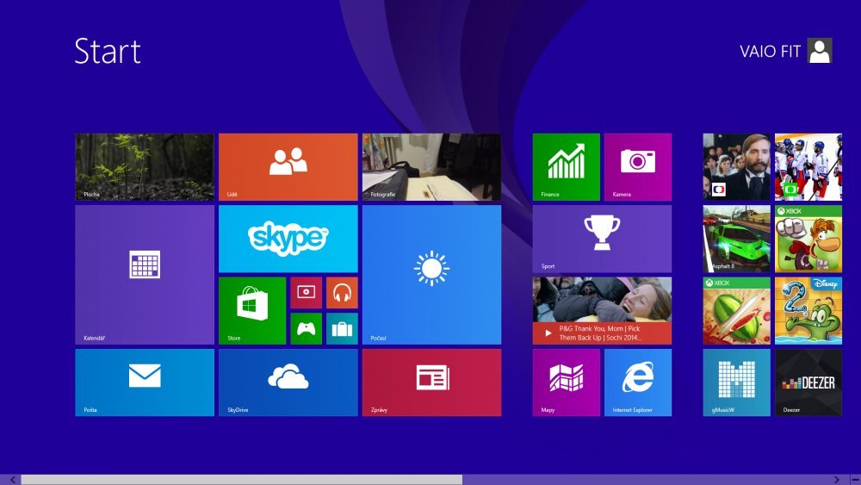Click the scrollbar left arrow
The image size is (861, 485).
point(12,480)
